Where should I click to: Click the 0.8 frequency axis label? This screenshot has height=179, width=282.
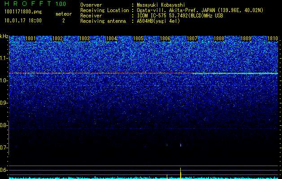pos(4,125)
